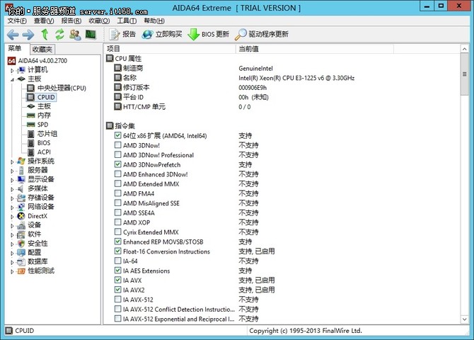Toggle IA AES Extensions checkbox

[x=118, y=271]
